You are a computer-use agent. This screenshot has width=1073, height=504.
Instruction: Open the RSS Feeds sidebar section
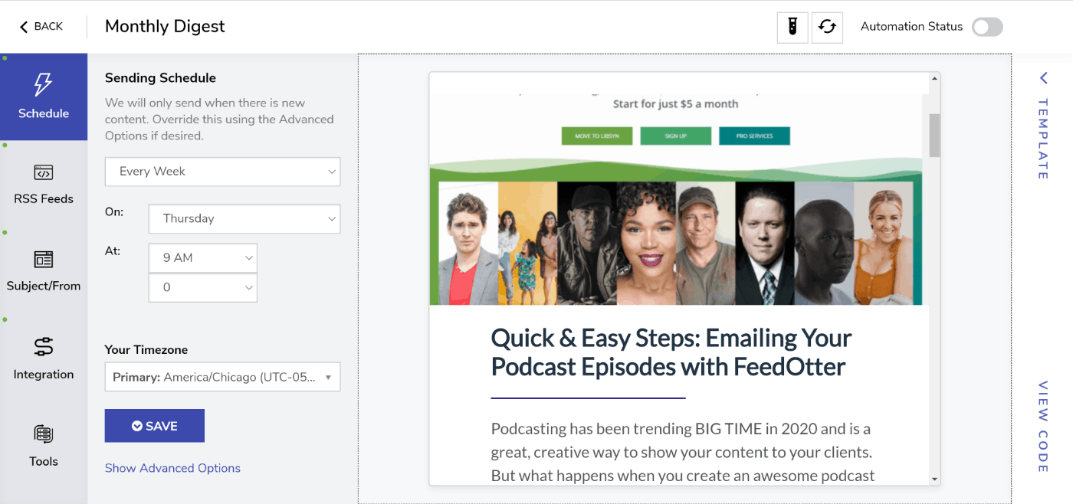(44, 184)
